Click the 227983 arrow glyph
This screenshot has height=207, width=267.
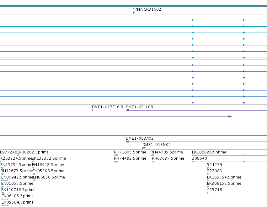pyautogui.click(x=208, y=174)
